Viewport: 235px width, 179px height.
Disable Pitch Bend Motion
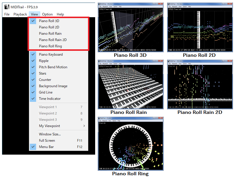[59, 67]
